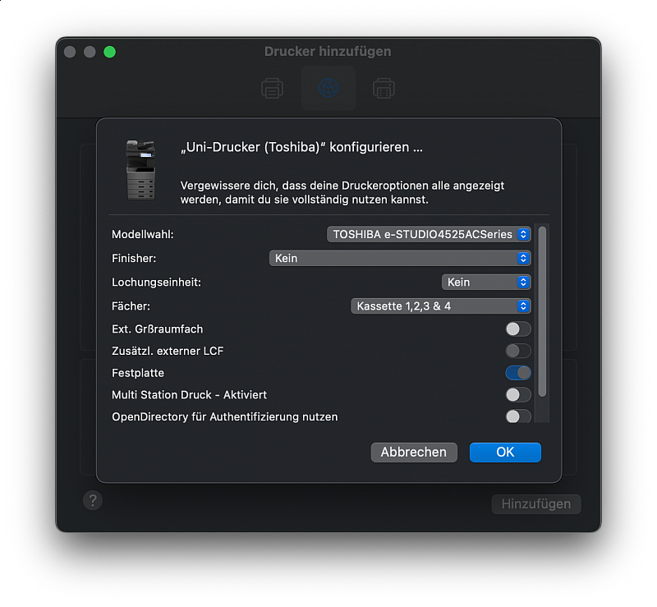Disable the Festplatte switch
657x607 pixels.
pos(518,373)
